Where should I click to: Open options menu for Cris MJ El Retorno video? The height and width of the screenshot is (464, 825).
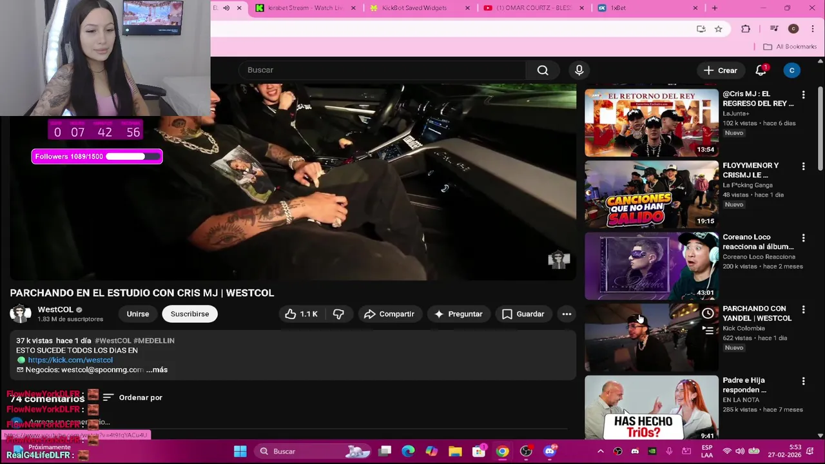(x=803, y=95)
